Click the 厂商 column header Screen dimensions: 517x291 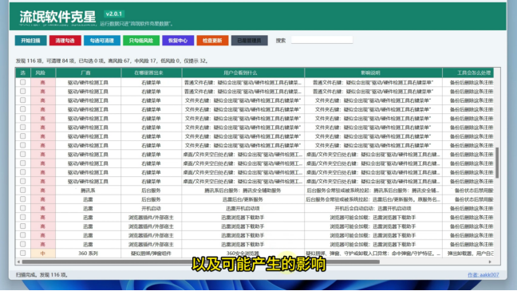(x=89, y=73)
